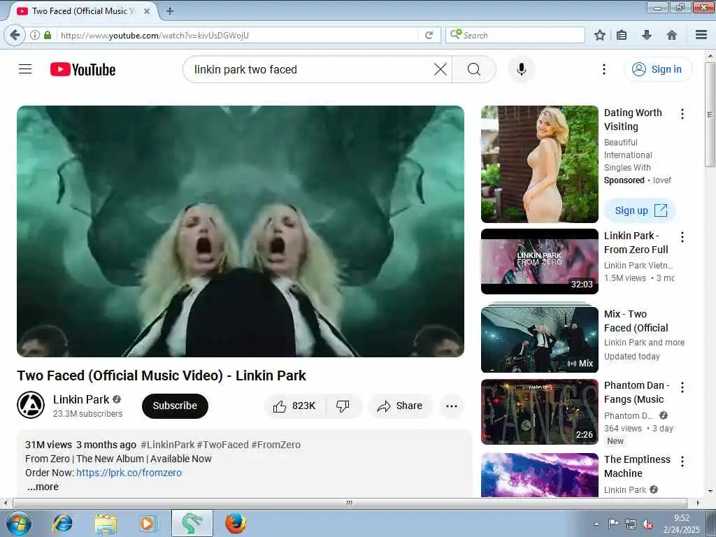Screen dimensions: 716x537
Task: Show hidden system tray icons arrow
Action: pos(596,524)
